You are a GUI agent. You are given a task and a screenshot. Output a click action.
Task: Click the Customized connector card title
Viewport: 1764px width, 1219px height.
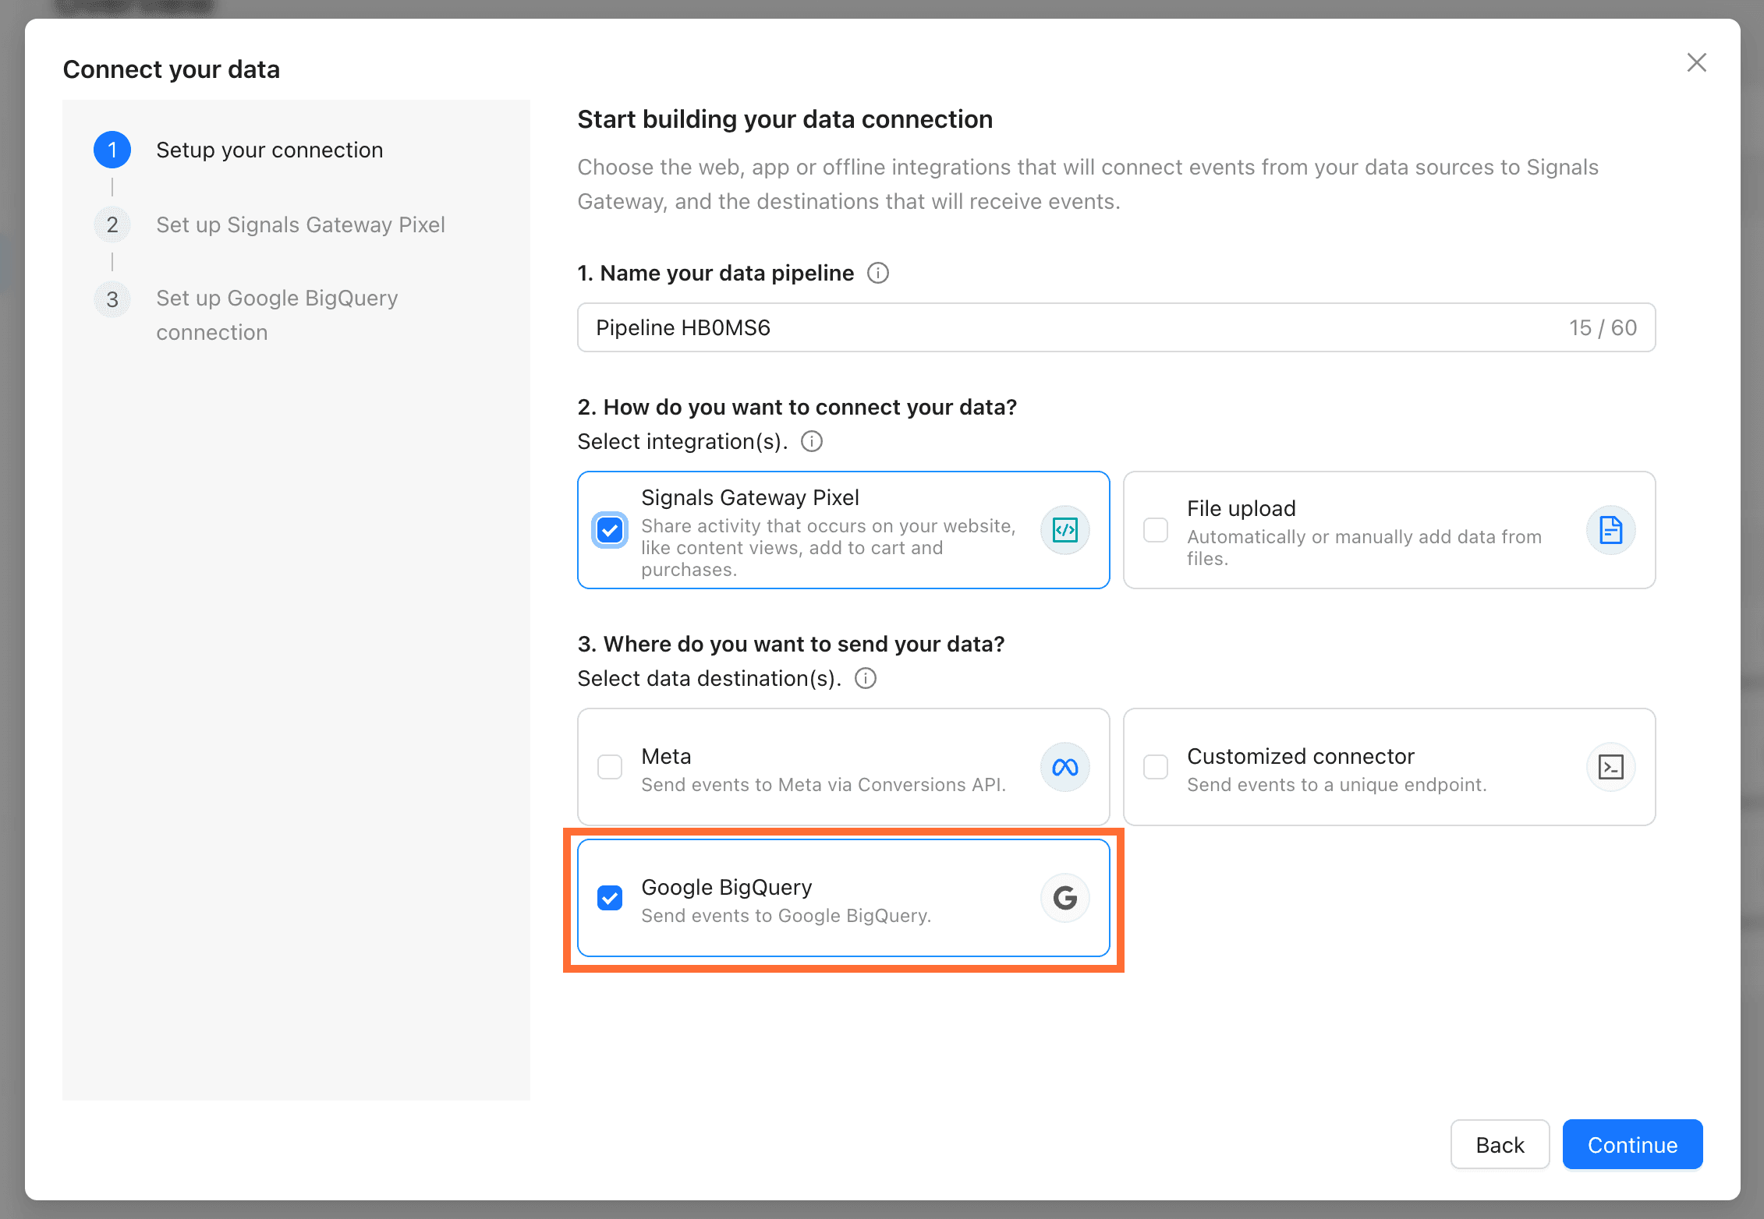1300,756
